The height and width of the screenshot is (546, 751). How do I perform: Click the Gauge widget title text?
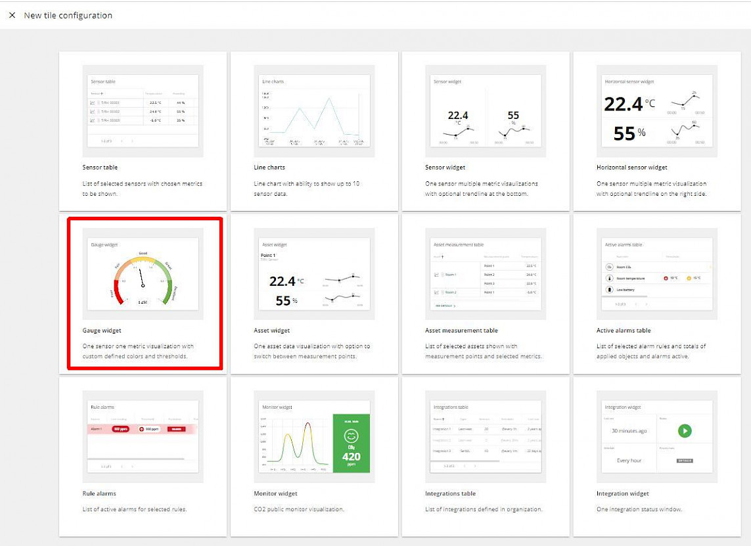102,330
